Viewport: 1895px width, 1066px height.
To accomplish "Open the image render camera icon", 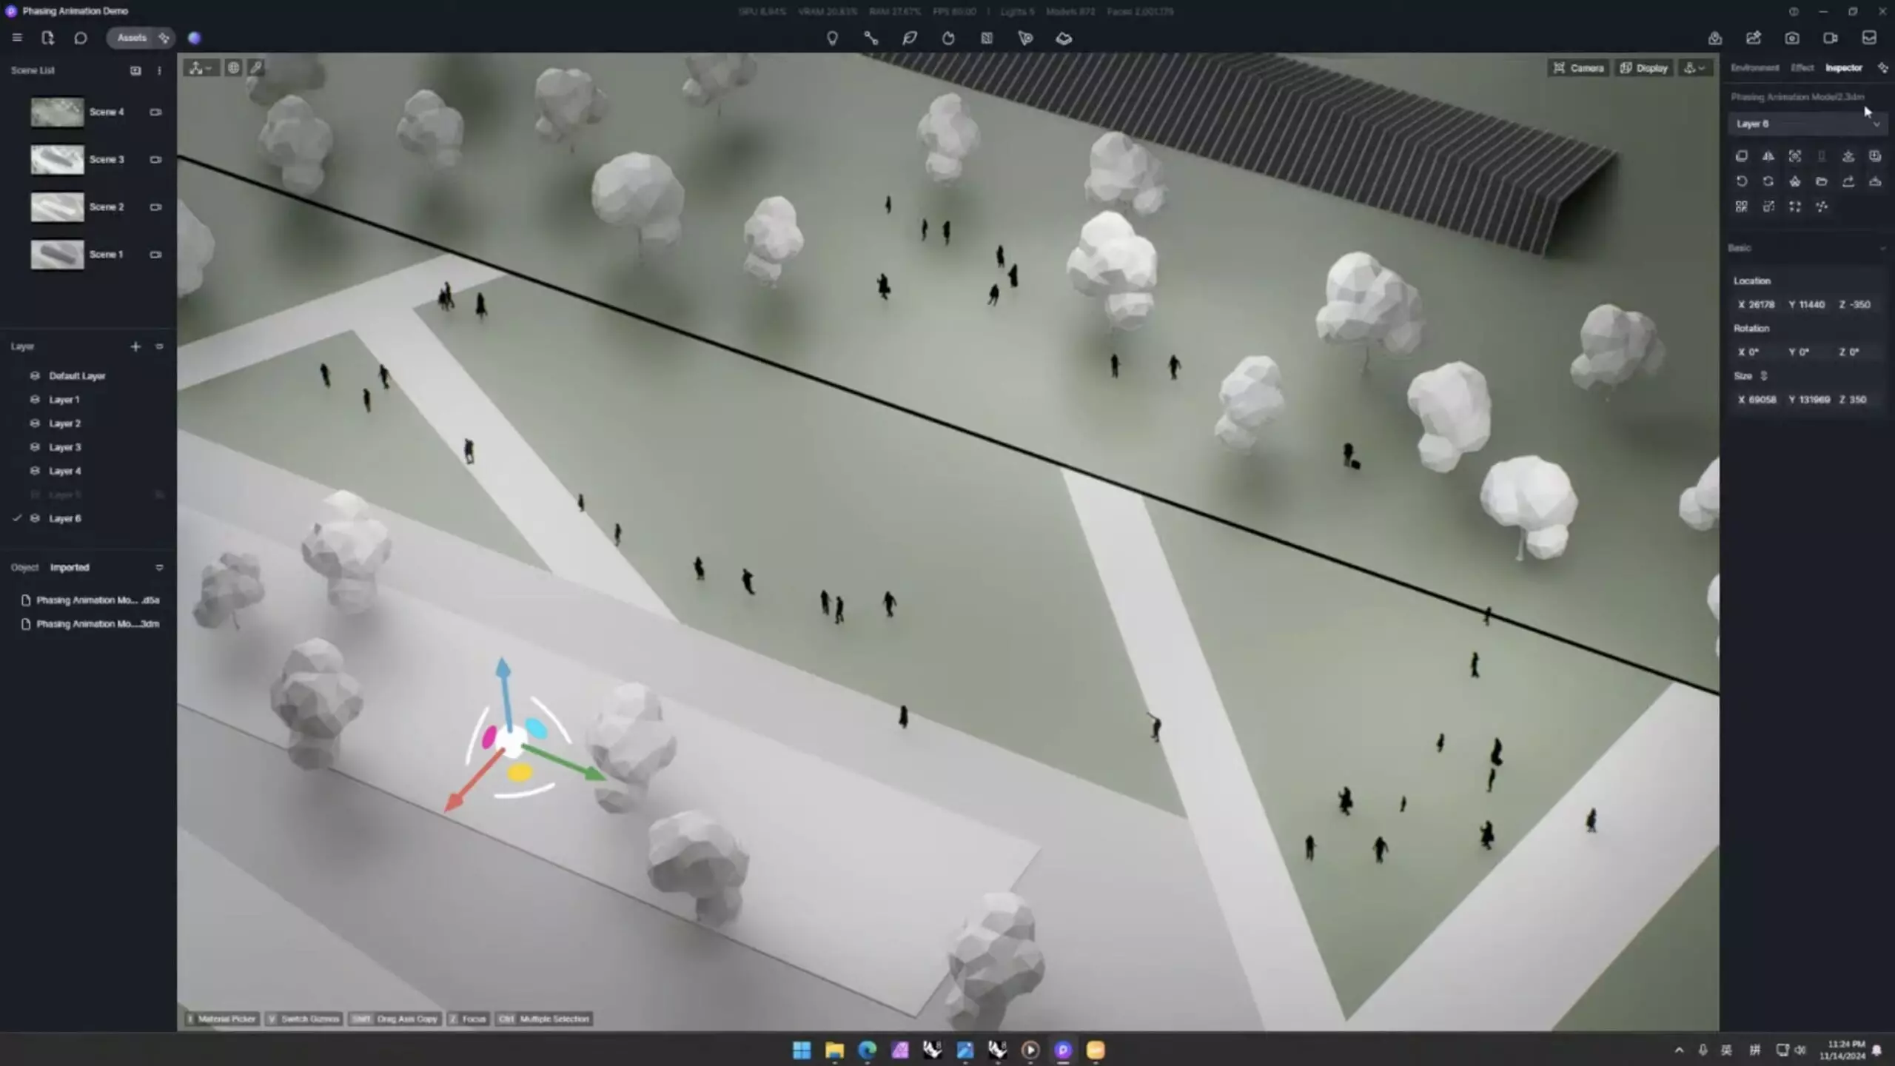I will coord(1792,38).
